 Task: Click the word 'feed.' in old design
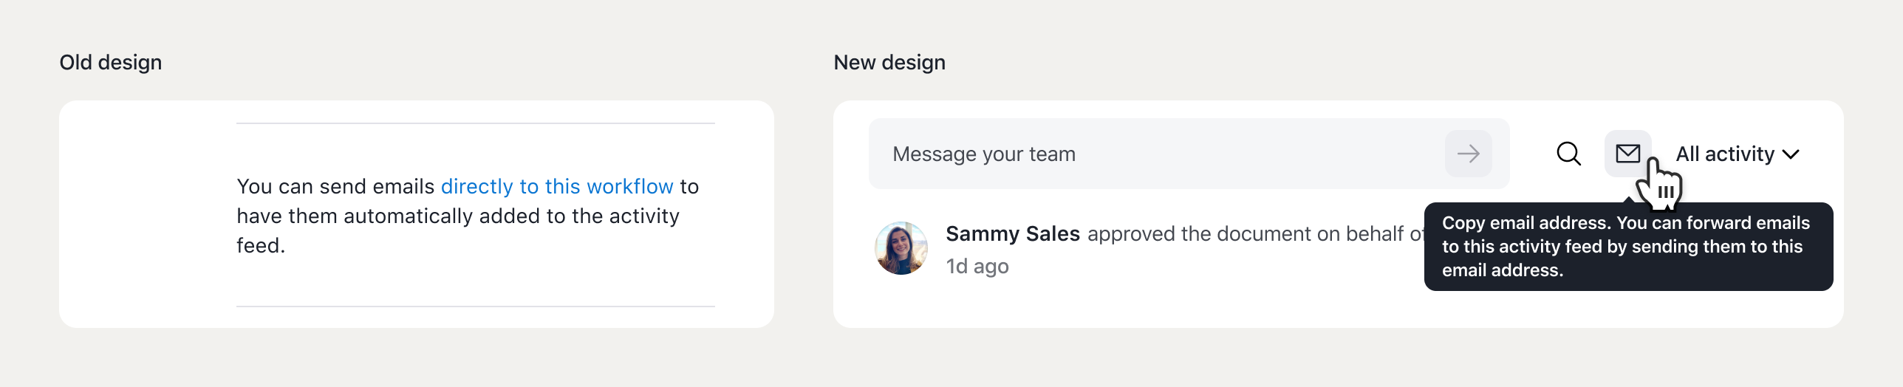(x=261, y=245)
